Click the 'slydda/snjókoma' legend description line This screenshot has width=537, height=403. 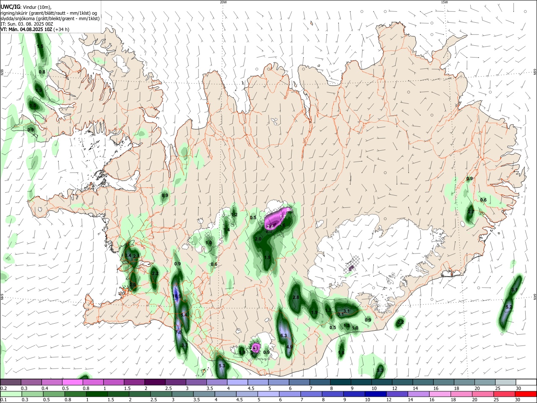50,18
